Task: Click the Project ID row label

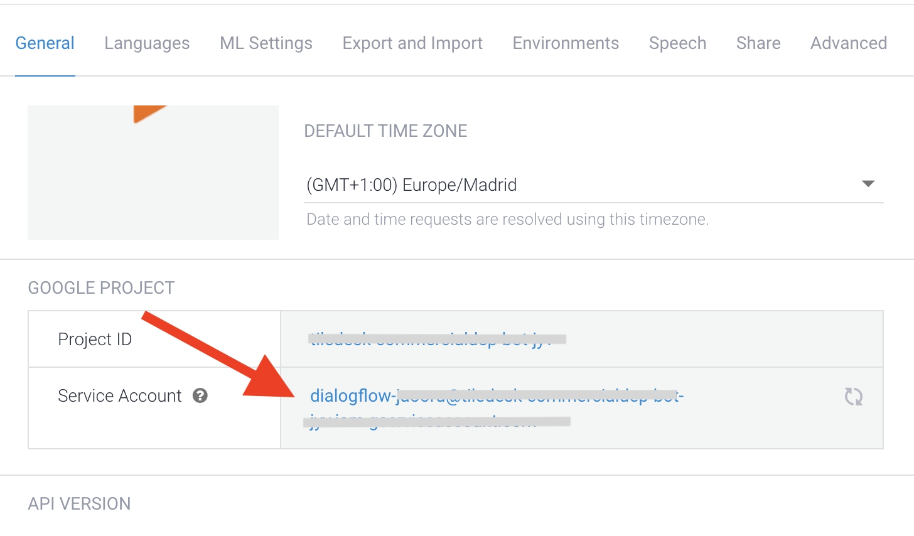Action: 95,340
